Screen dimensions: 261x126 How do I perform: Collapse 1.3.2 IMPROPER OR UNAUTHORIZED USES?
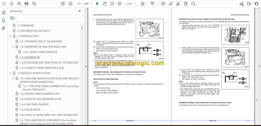[13, 47]
